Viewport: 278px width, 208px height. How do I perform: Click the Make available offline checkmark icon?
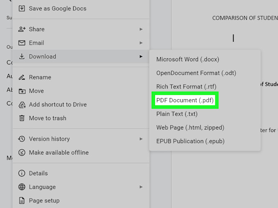(x=22, y=152)
